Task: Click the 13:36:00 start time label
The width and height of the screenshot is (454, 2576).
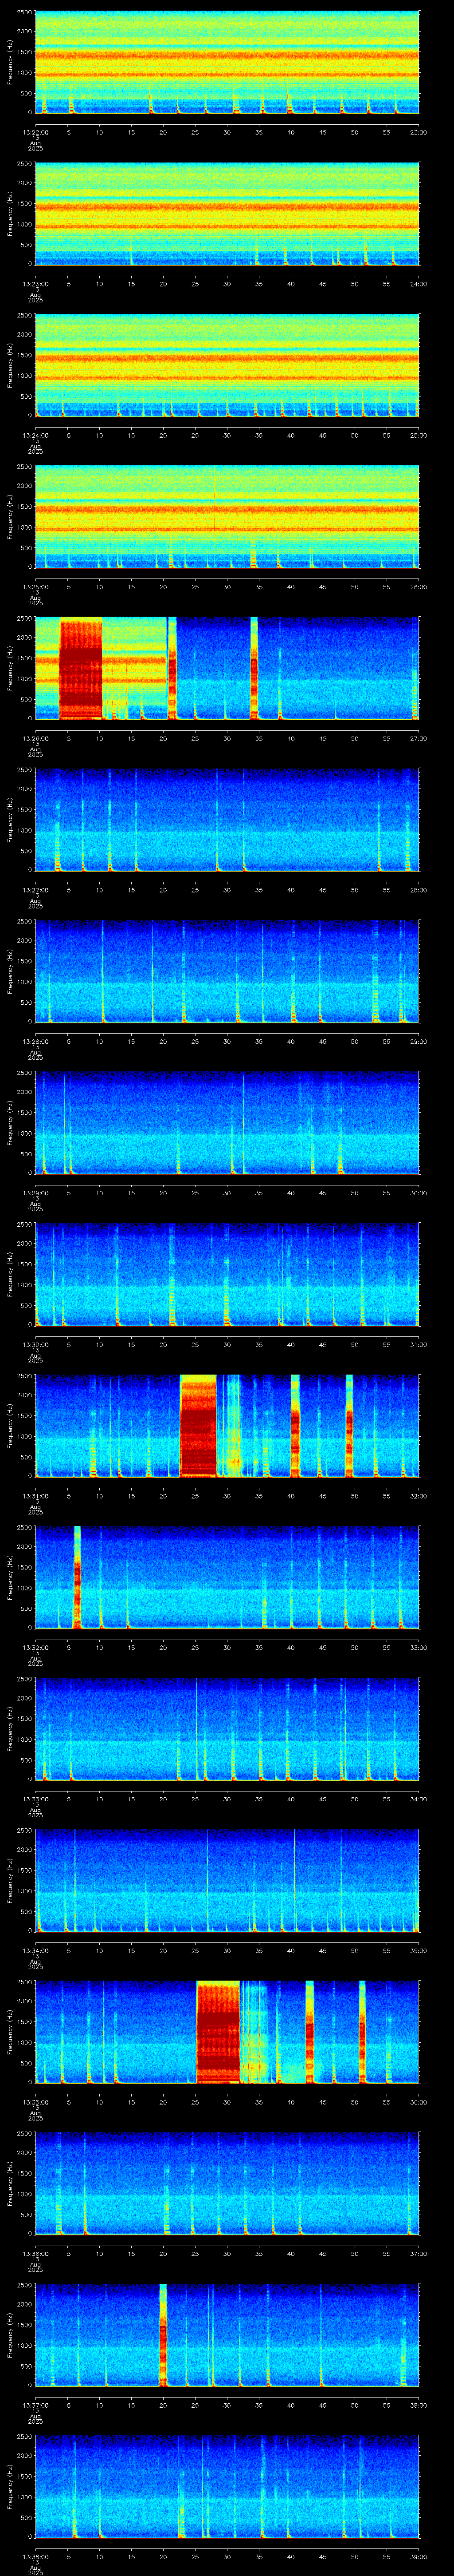Action: click(x=35, y=2254)
